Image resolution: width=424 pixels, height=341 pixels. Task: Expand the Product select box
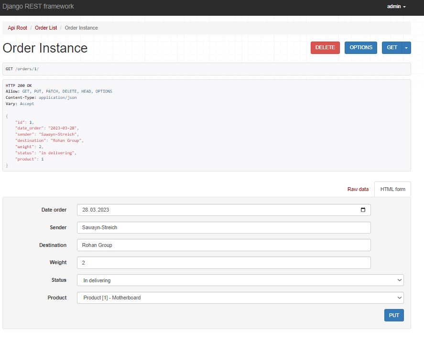click(240, 298)
